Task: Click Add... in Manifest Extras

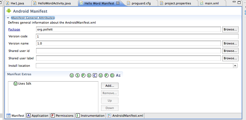Action: (x=110, y=86)
